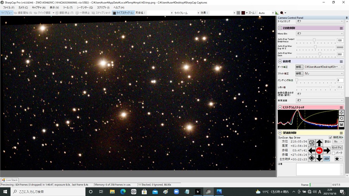Viewport: 349px width, 196px height.
Task: Click the reset stretch circular arrow icon
Action: click(341, 119)
